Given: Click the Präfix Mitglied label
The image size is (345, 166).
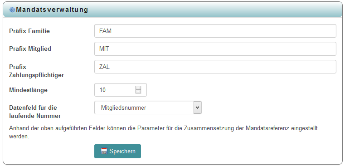Looking at the screenshot, I should [x=30, y=49].
